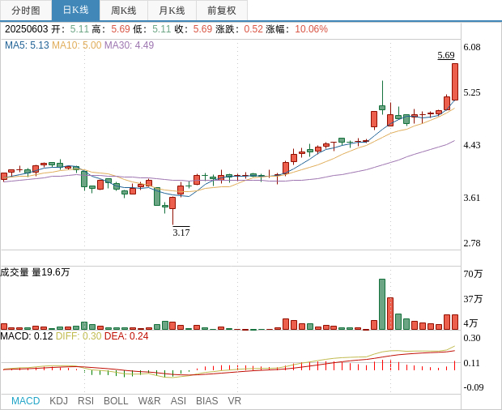The height and width of the screenshot is (410, 502).
Task: Switch to the RSI indicator
Action: click(x=86, y=401)
